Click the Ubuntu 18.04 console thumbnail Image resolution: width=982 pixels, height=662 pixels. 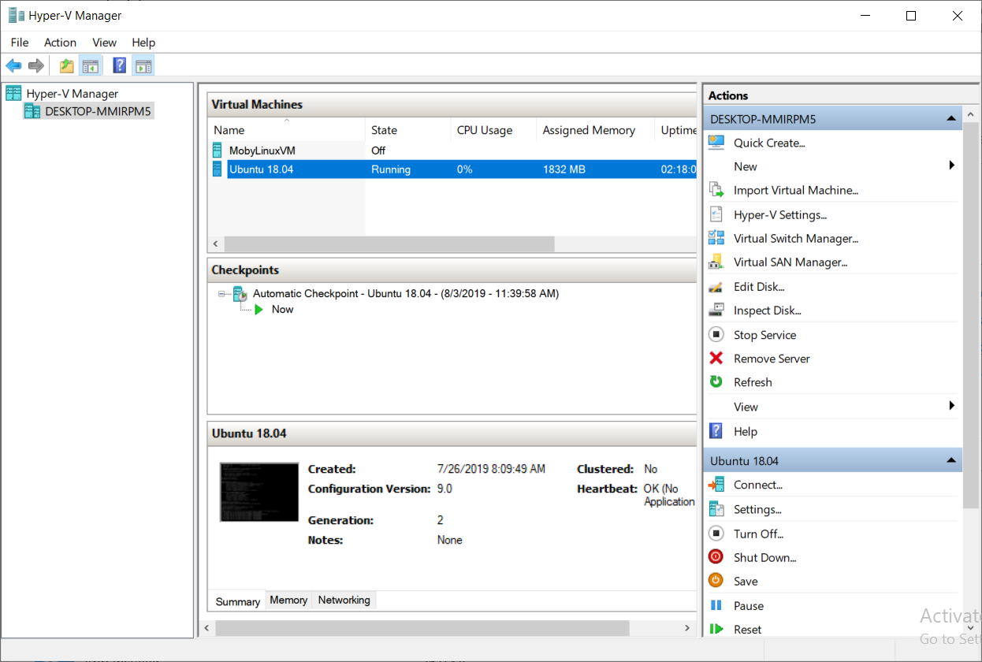259,492
